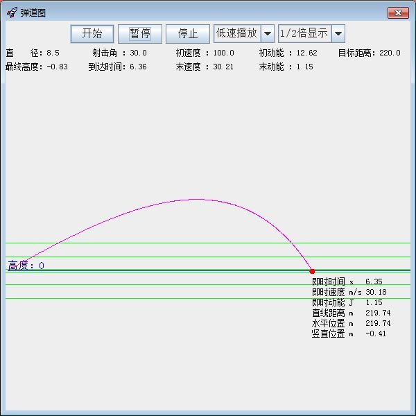The height and width of the screenshot is (416, 416).
Task: Click the 即时时间 readout 6.35
Action: coord(374,281)
